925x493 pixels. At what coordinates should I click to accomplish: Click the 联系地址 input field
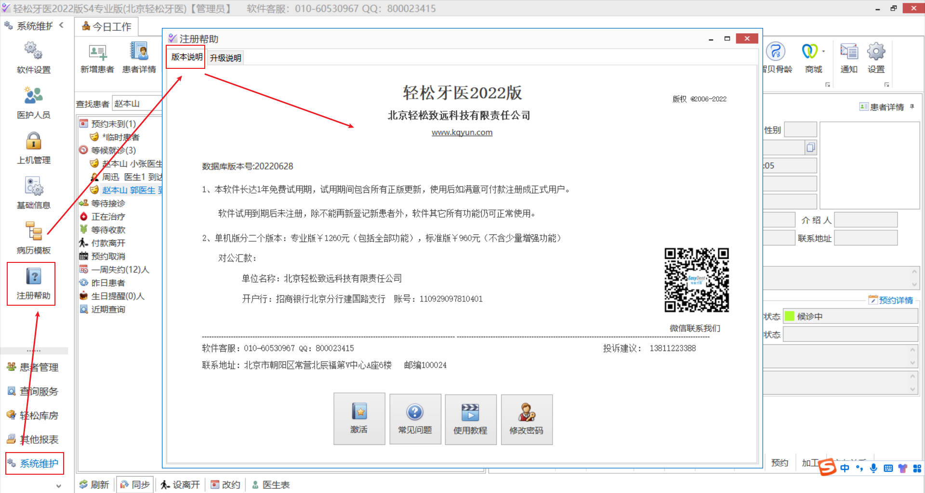866,238
